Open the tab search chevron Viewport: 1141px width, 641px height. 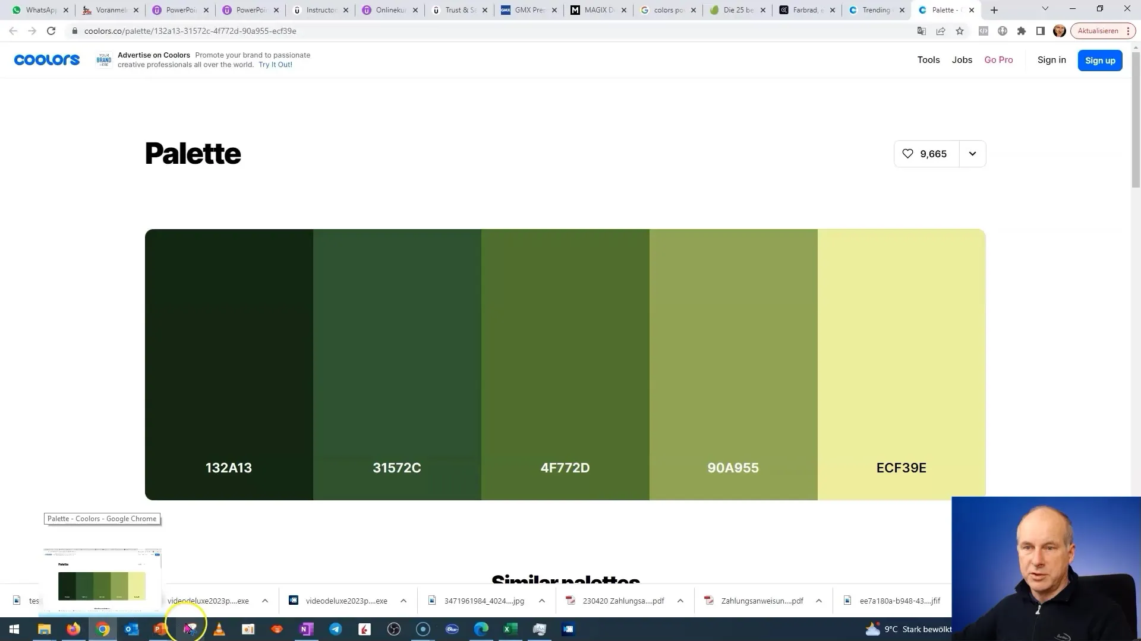point(1045,9)
